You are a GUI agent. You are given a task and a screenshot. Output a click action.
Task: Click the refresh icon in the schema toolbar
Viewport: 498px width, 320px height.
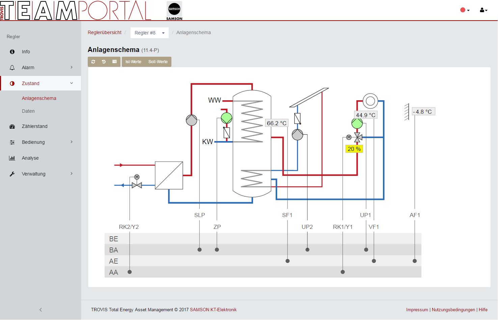[93, 62]
